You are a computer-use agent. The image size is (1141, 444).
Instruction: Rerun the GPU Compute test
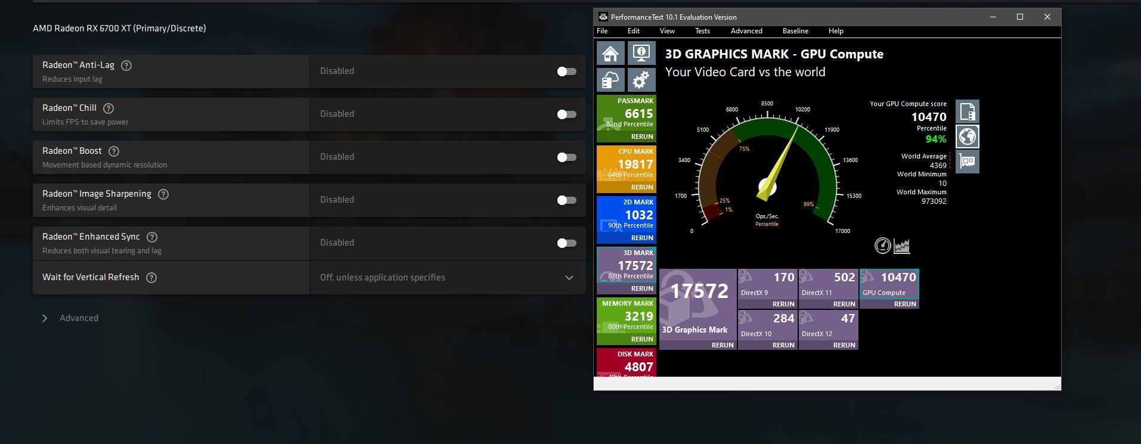coord(905,304)
